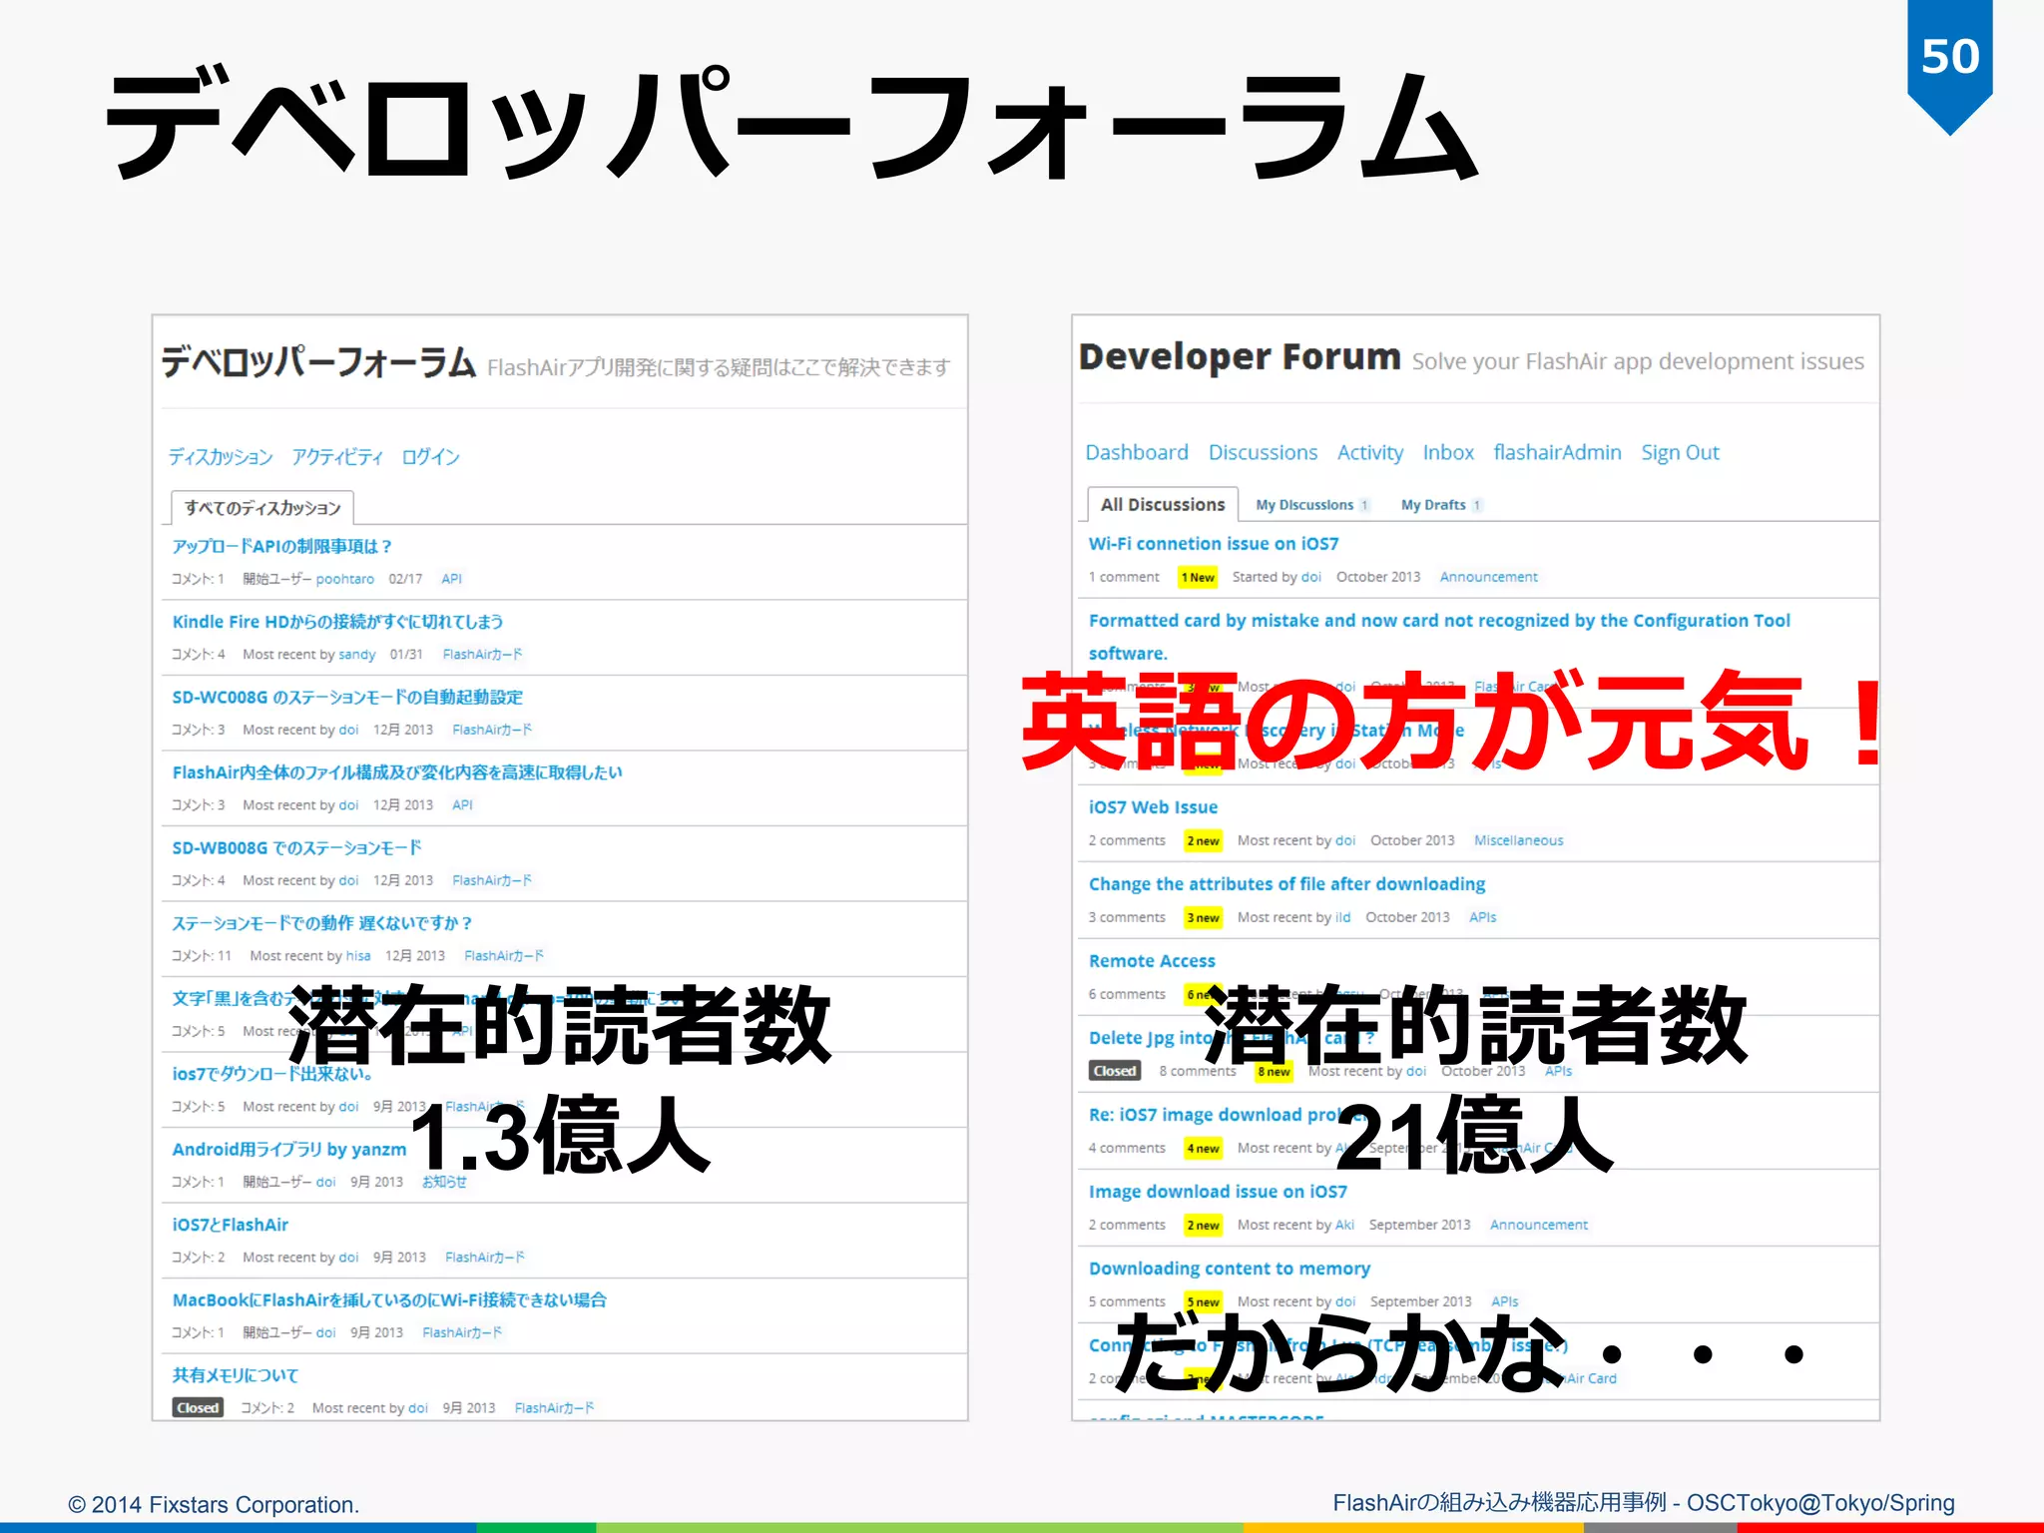Open MacBookにFlashAir Wi-Fi接続 thread
Image resolution: width=2044 pixels, height=1533 pixels.
pyautogui.click(x=389, y=1299)
